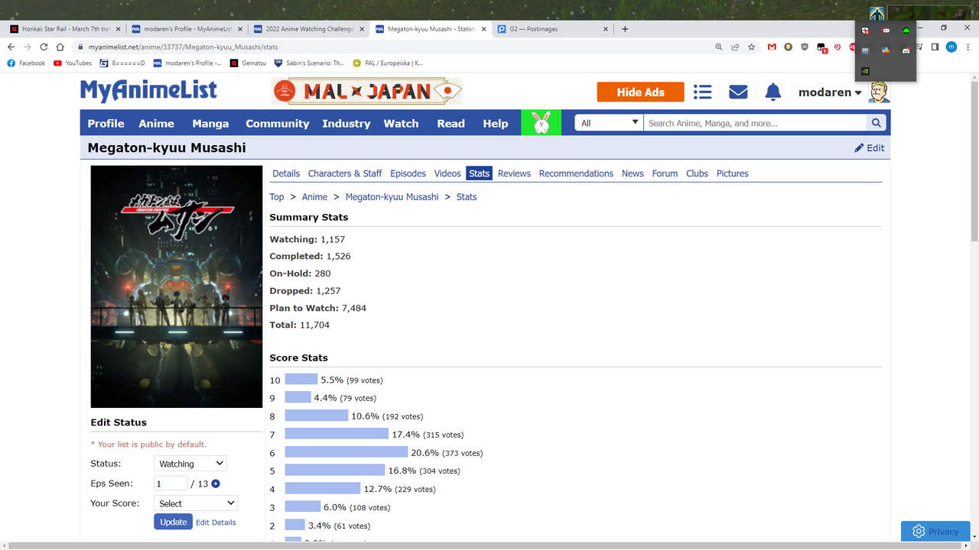The width and height of the screenshot is (979, 550).
Task: Switch to the Forum tab
Action: 665,173
